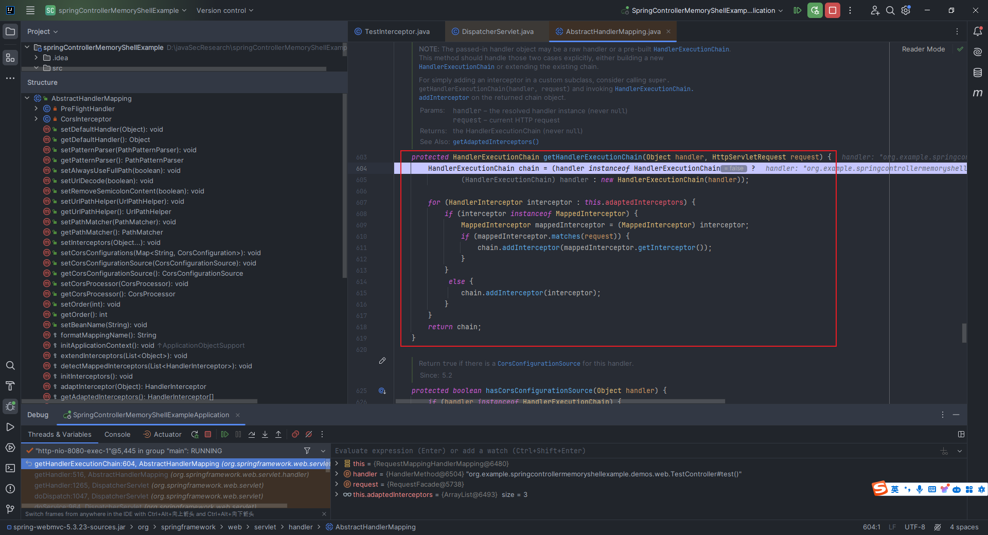Open the Version control dropdown

(225, 10)
